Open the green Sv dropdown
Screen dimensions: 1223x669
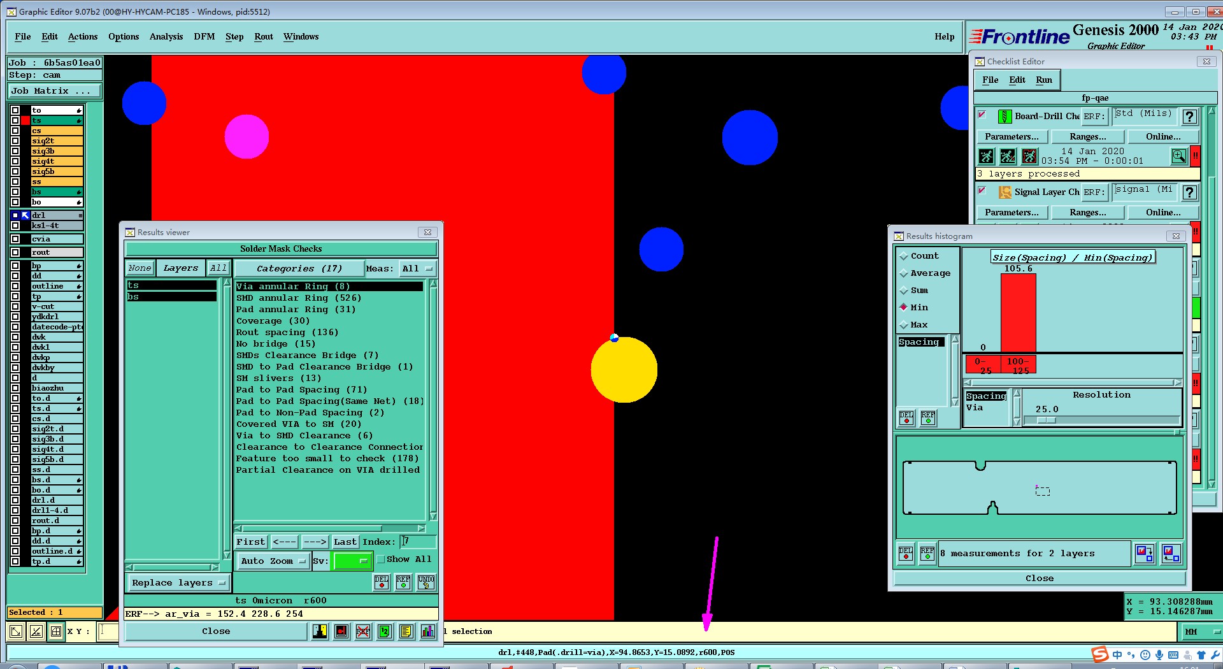[x=352, y=561]
